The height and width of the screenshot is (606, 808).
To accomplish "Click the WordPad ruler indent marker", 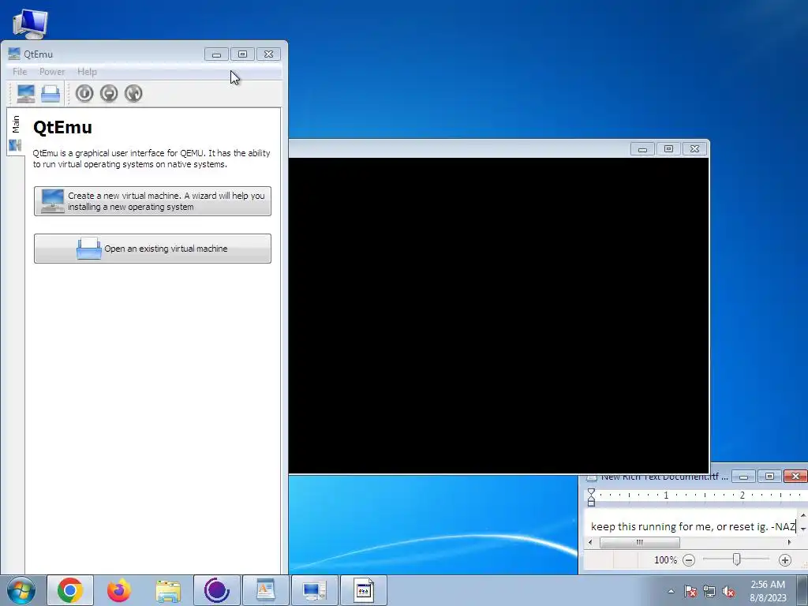I will [592, 497].
